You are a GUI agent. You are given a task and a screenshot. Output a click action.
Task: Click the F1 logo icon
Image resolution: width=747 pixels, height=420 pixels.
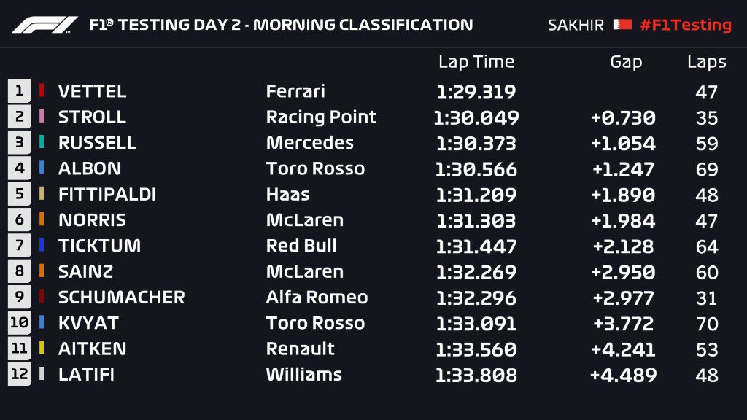(x=44, y=25)
